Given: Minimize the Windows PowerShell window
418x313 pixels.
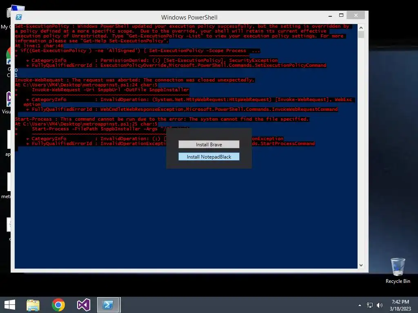Looking at the screenshot, I should 330,16.
